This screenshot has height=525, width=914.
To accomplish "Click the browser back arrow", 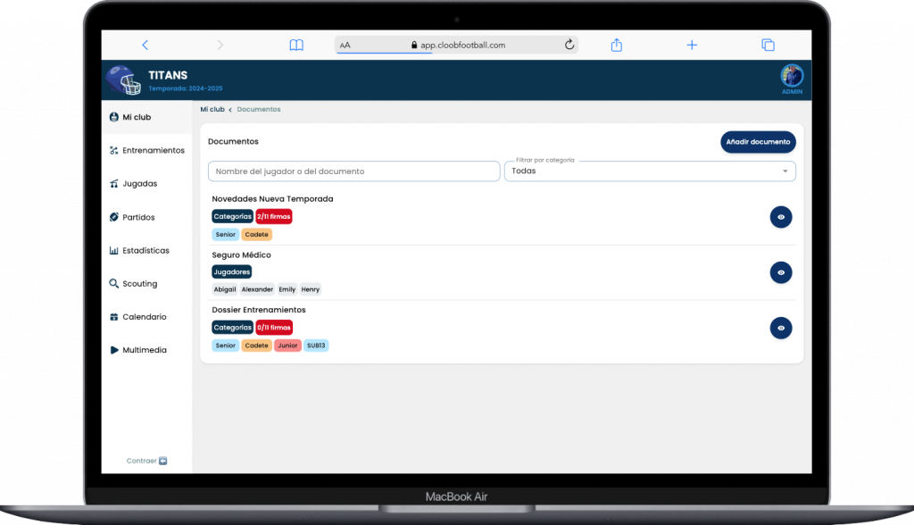I will pyautogui.click(x=145, y=45).
